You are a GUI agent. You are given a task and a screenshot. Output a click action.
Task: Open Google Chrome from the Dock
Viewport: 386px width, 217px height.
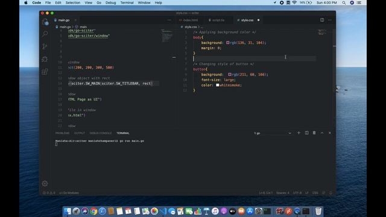pyautogui.click(x=93, y=211)
